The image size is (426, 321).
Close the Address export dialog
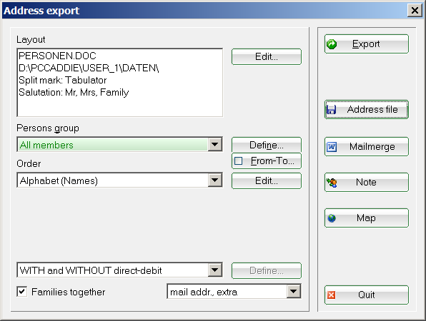pyautogui.click(x=415, y=11)
